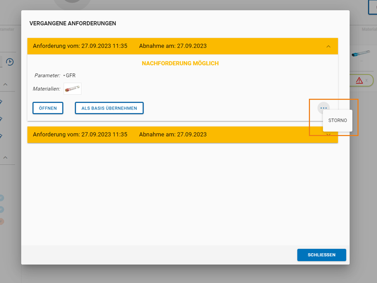
Task: Close dialog with SCHLIESSEN button
Action: (322, 255)
